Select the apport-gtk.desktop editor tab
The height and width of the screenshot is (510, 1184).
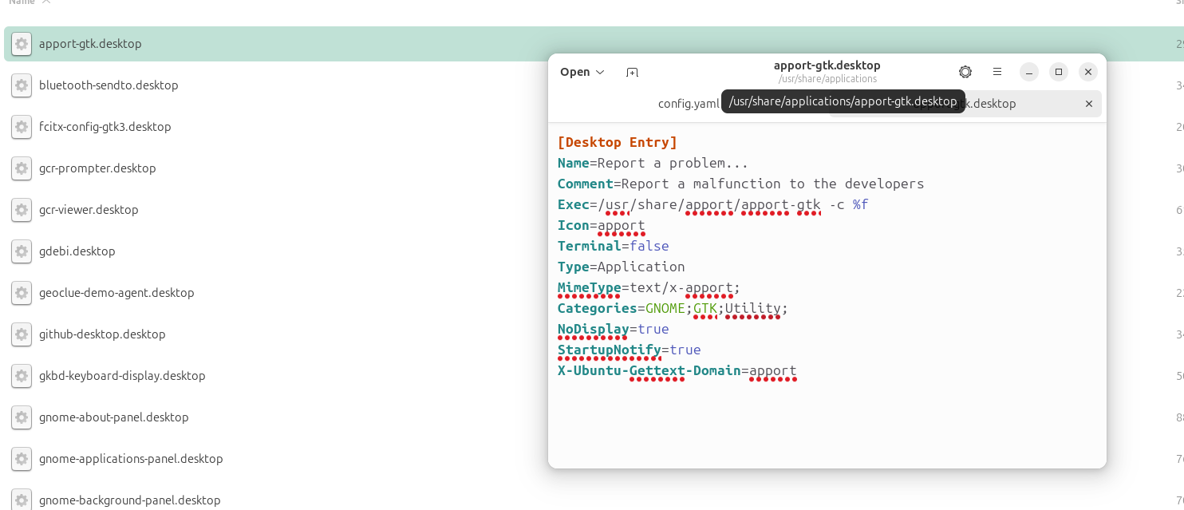click(x=965, y=104)
